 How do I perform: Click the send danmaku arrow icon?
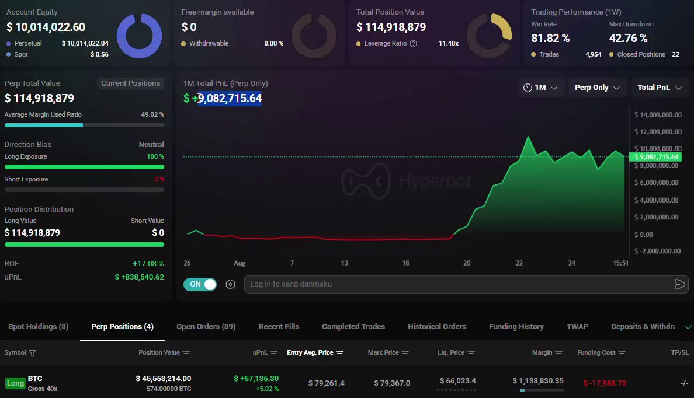coord(680,284)
